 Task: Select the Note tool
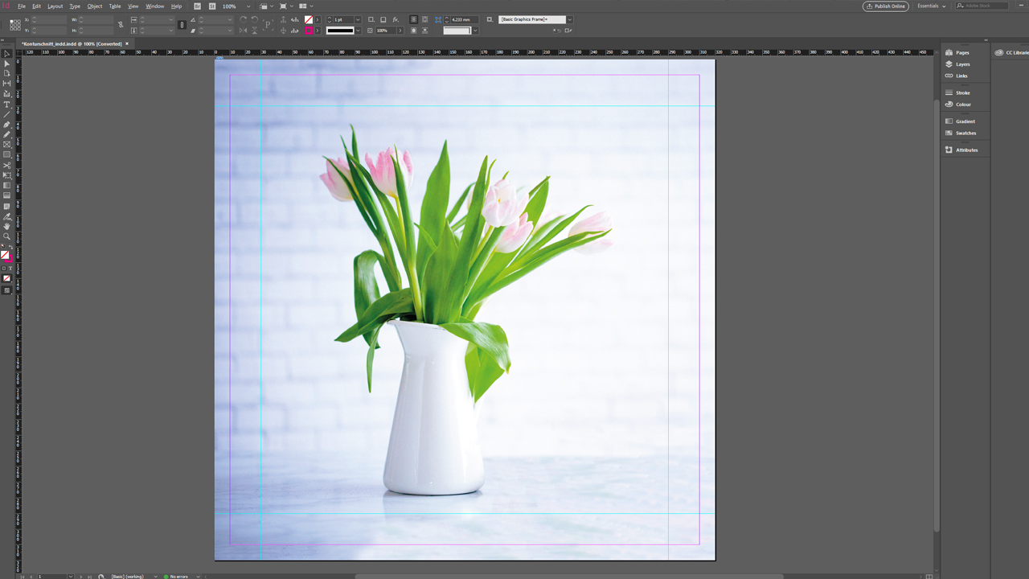click(x=7, y=207)
